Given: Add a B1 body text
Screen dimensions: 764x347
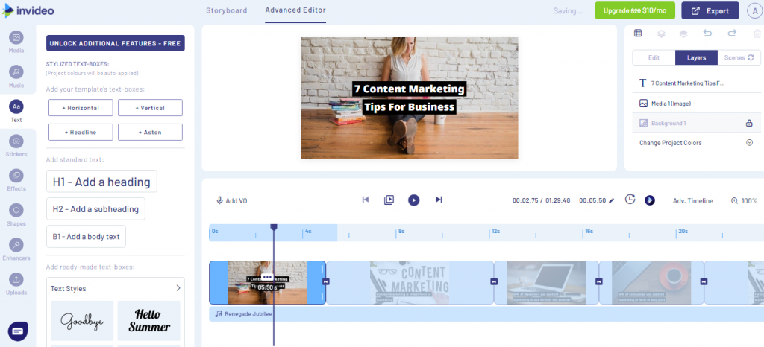Looking at the screenshot, I should coord(86,237).
